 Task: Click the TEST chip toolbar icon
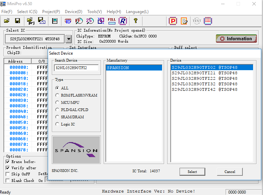(x=197, y=21)
